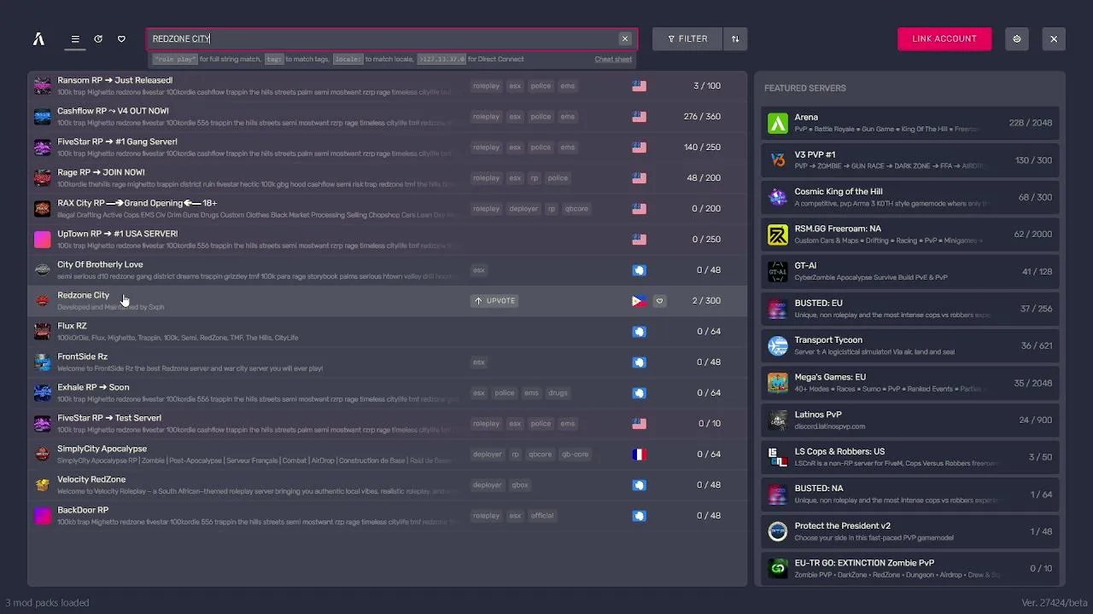The width and height of the screenshot is (1093, 614).
Task: Click Protect the President v2 icon
Action: (778, 531)
